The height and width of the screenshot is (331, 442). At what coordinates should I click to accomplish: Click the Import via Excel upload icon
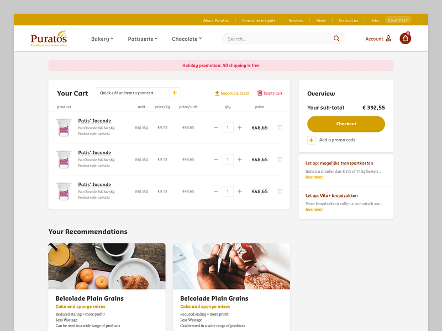pos(217,93)
